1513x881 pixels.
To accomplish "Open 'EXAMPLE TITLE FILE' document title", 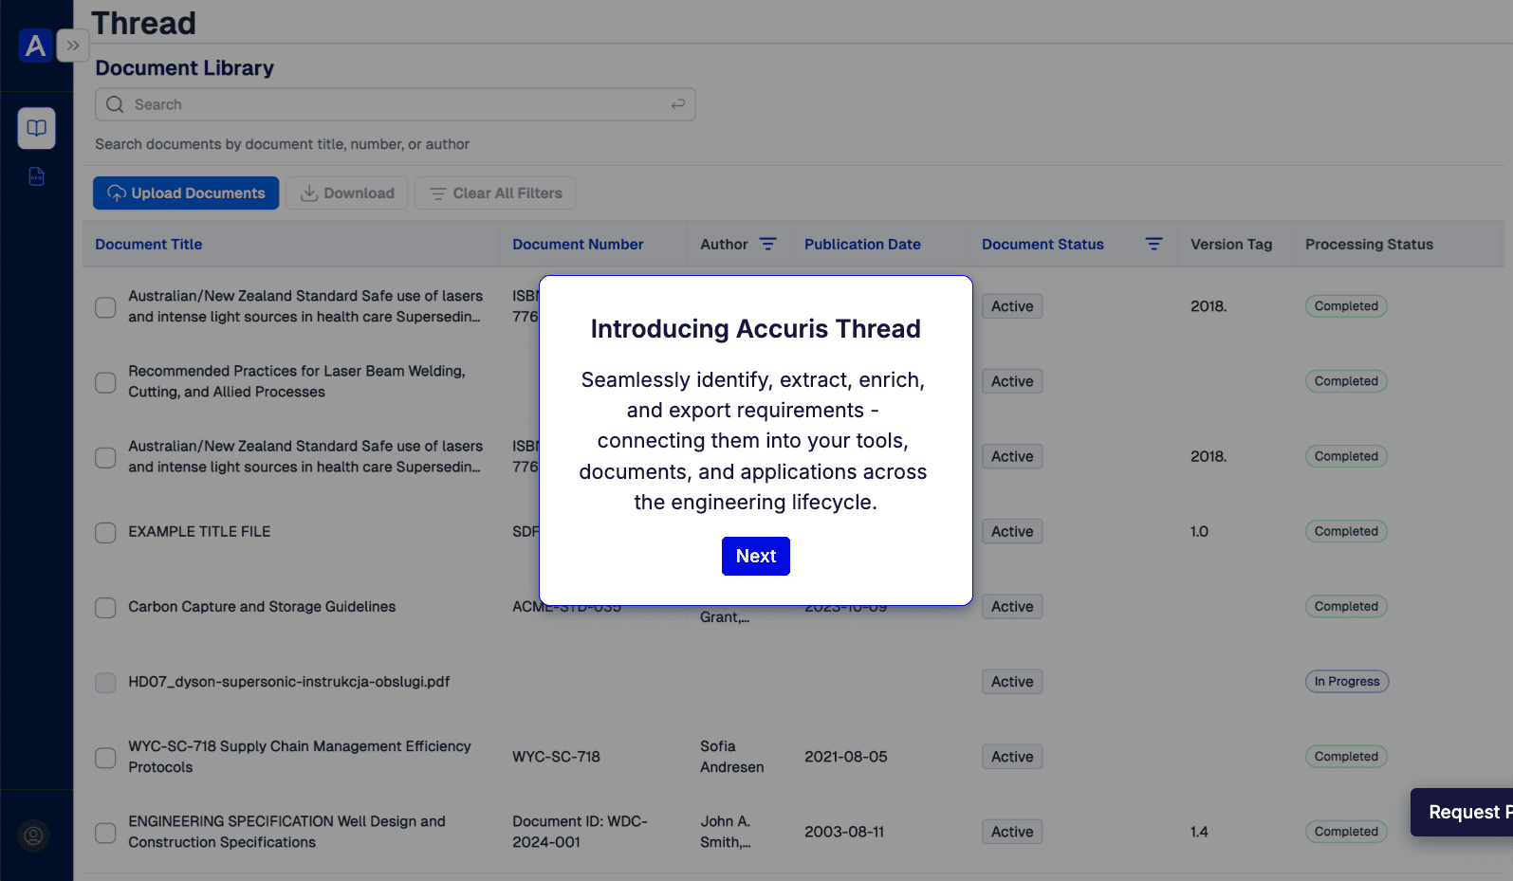I will 199,532.
